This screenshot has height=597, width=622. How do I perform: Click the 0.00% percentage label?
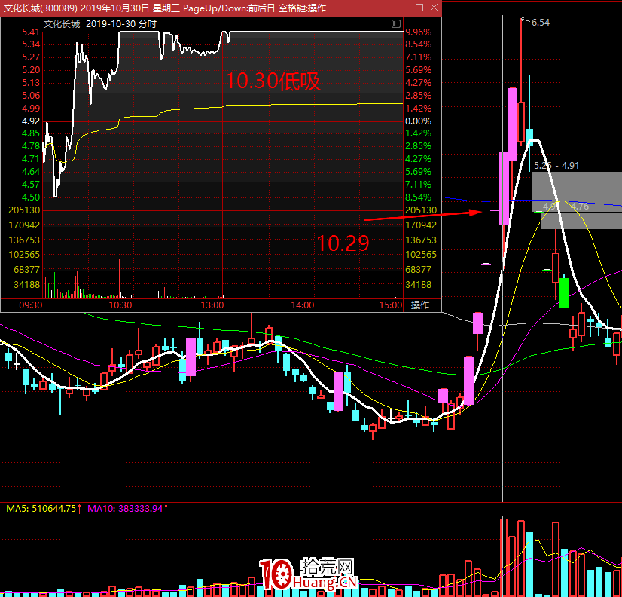418,121
